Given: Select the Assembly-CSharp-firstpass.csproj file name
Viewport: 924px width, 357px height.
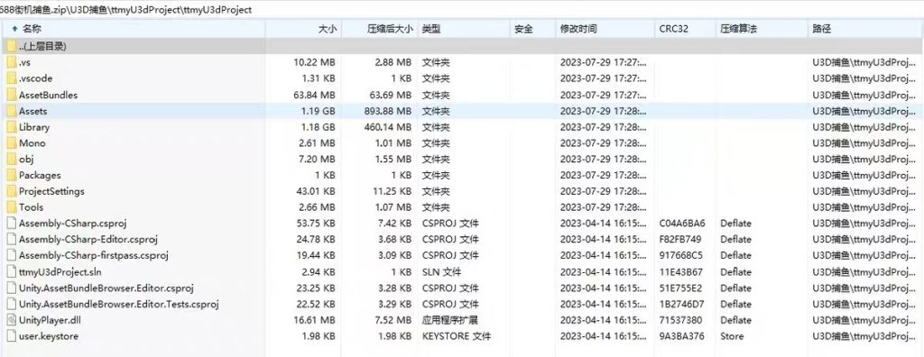Looking at the screenshot, I should [94, 256].
